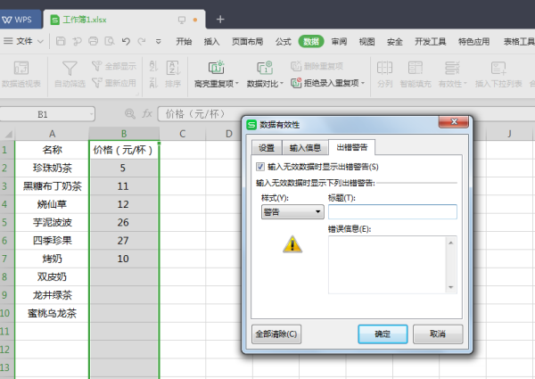The height and width of the screenshot is (379, 535).
Task: Click the Error Message (错误信息) text area
Action: point(387,265)
